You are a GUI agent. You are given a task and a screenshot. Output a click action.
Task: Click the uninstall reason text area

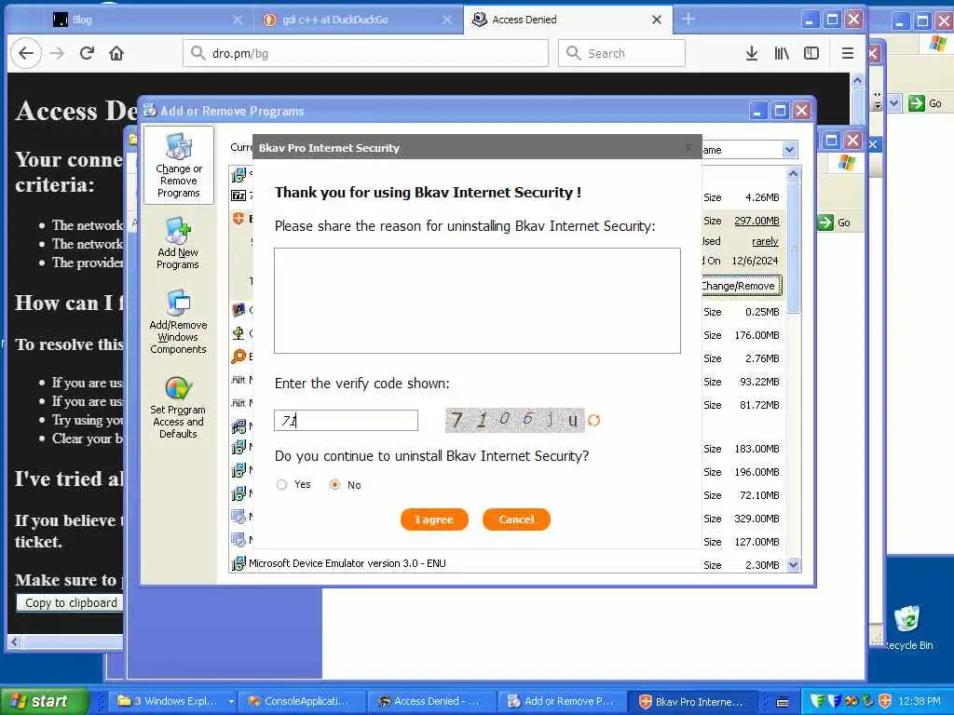[x=477, y=301]
